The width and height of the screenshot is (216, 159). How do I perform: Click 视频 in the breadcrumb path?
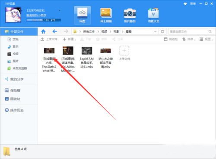104,31
